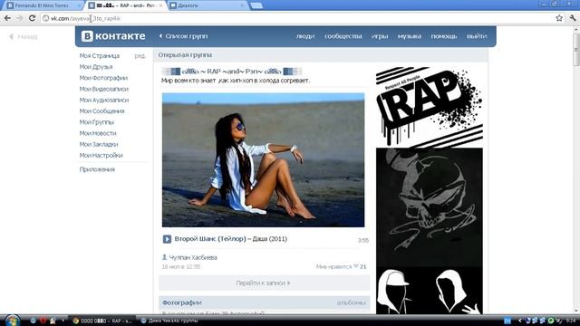580x326 pixels.
Task: Open author Чулпан Хасбиева profile
Action: tap(193, 257)
